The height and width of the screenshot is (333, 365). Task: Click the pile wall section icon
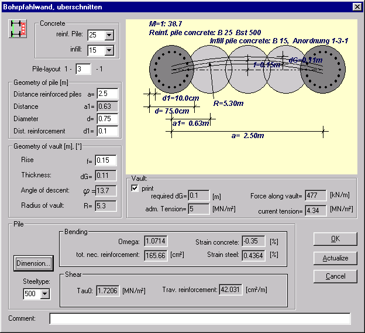(18, 29)
